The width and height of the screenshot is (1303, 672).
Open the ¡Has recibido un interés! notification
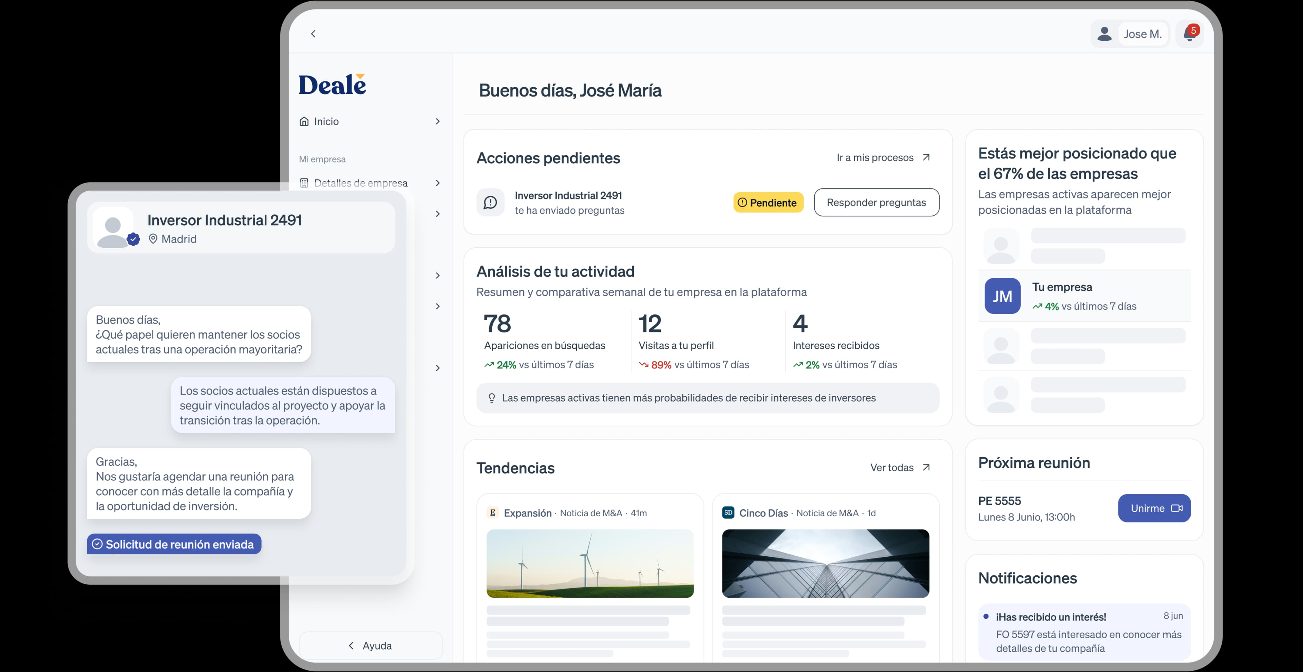point(1084,632)
